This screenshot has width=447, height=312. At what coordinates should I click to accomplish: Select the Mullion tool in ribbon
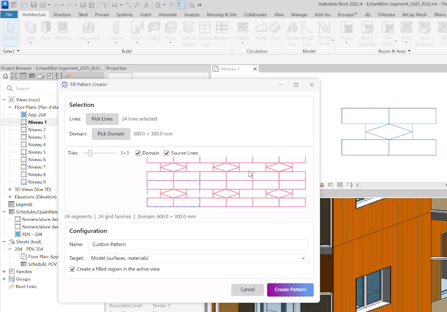(222, 31)
